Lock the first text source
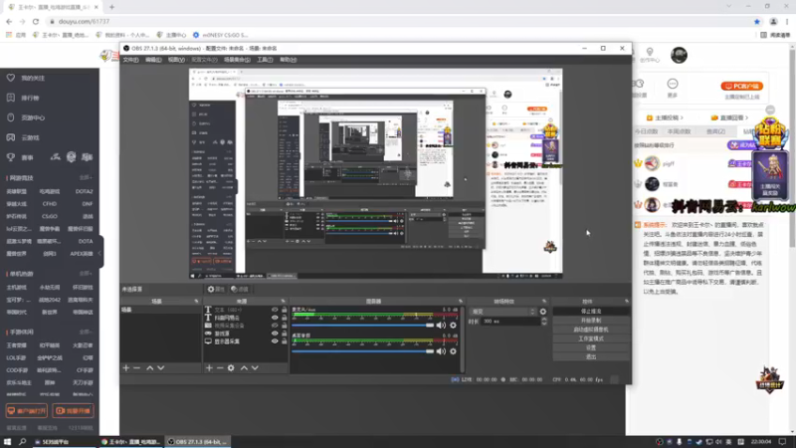 point(285,310)
